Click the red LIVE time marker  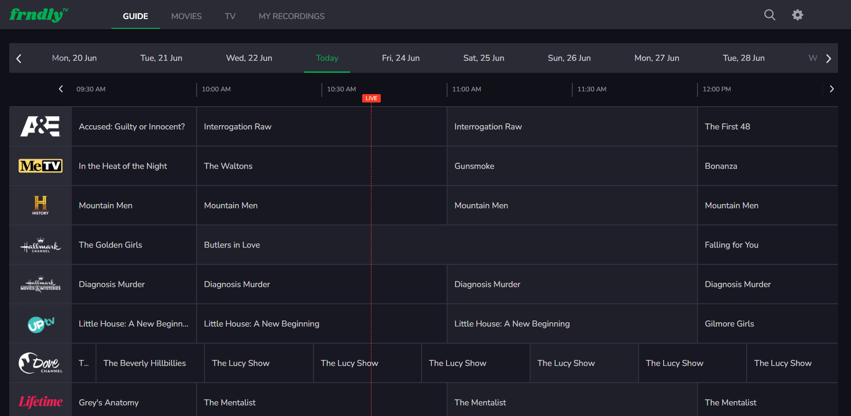point(371,98)
